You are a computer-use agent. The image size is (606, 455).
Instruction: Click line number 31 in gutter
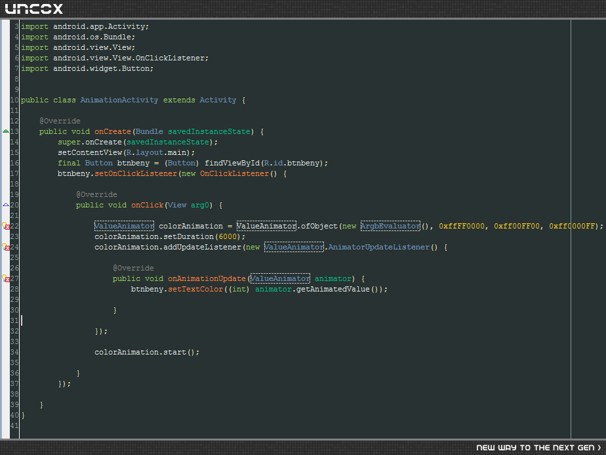coord(14,321)
